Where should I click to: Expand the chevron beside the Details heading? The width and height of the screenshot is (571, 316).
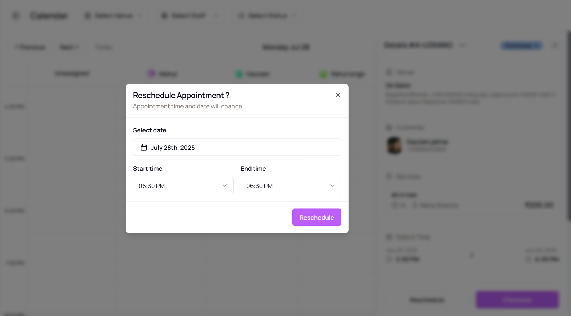click(x=463, y=45)
